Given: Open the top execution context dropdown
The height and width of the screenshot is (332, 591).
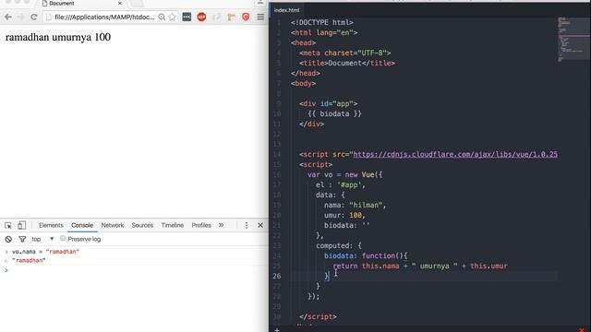Looking at the screenshot, I should pos(42,239).
